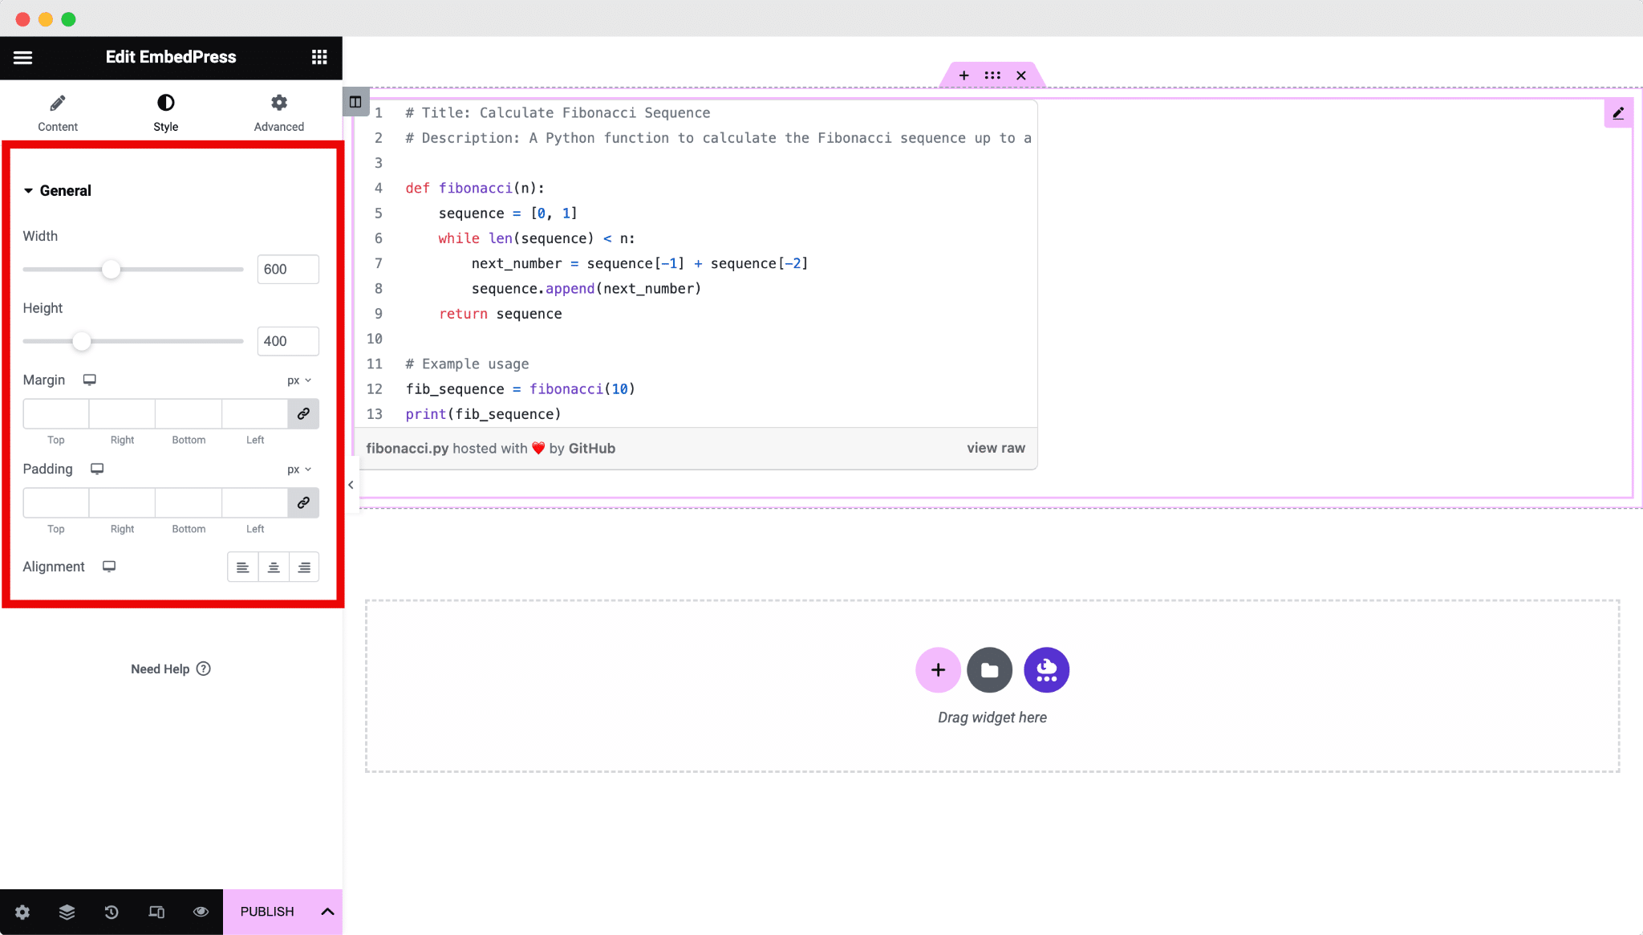Click the Advanced settings tab
This screenshot has height=935, width=1643.
278,111
